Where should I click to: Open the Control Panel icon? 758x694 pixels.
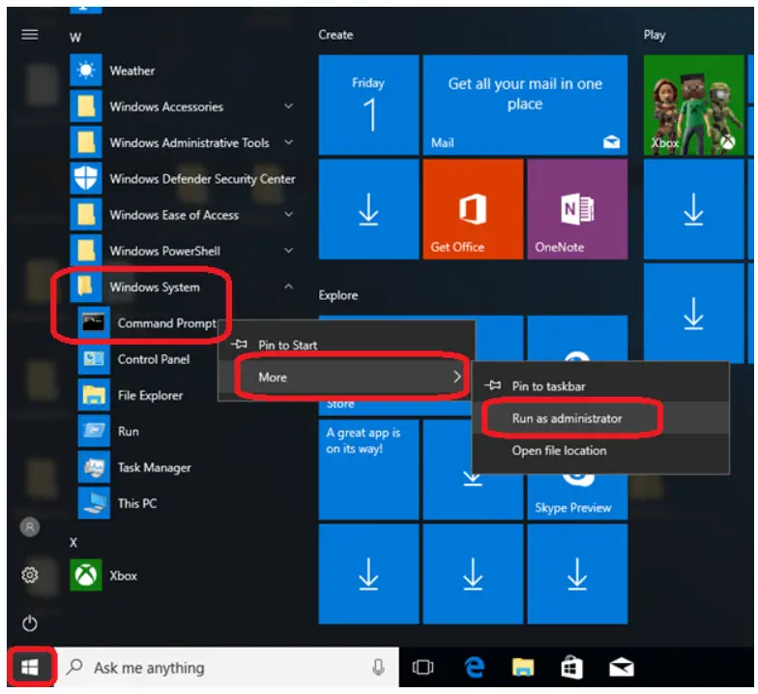[x=93, y=358]
